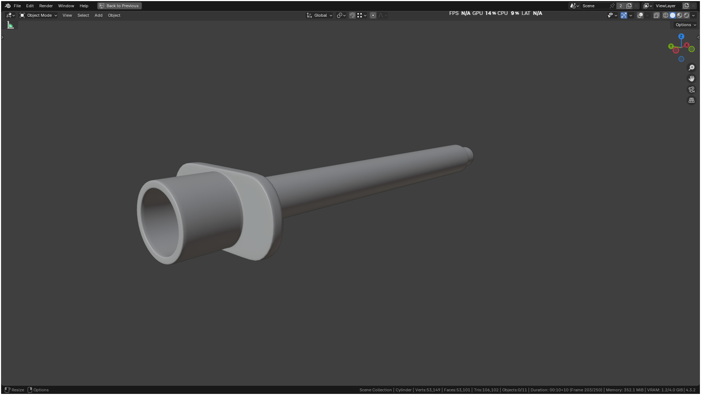Toggle show overlays button
Image resolution: width=701 pixels, height=395 pixels.
(x=640, y=15)
